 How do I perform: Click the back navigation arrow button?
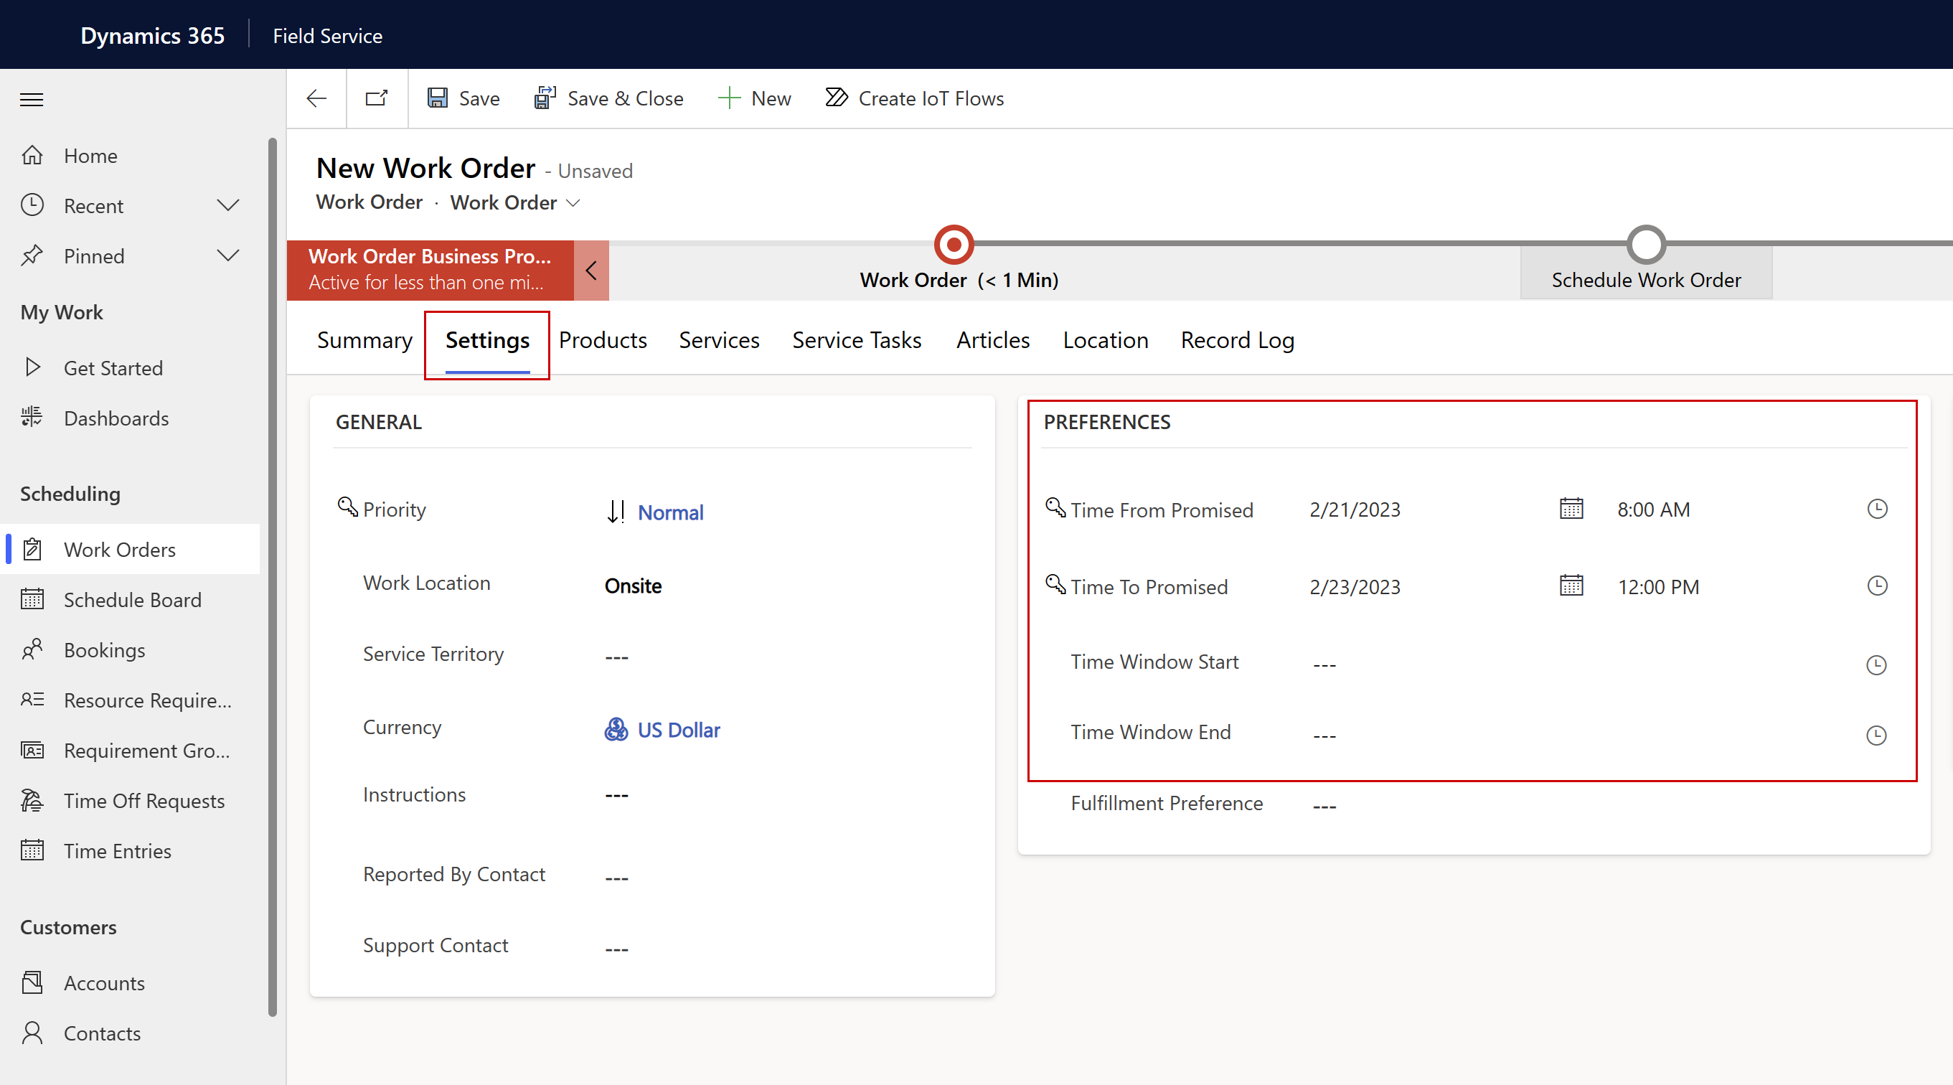pyautogui.click(x=316, y=98)
